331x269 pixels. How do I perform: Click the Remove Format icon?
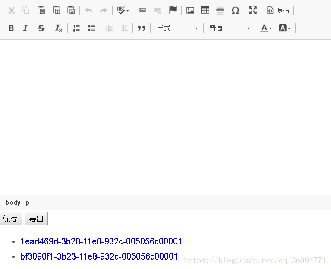58,28
